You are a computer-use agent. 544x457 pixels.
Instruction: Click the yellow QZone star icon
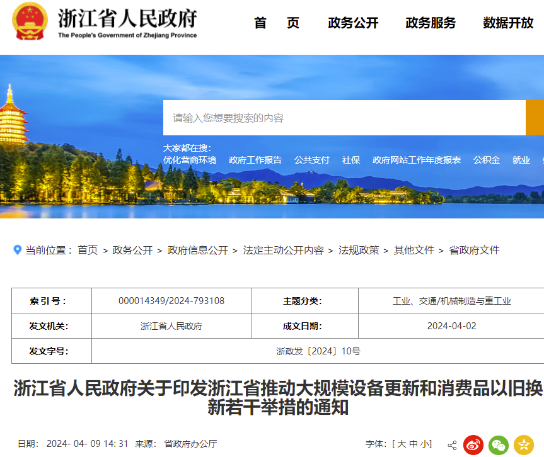coord(524,445)
